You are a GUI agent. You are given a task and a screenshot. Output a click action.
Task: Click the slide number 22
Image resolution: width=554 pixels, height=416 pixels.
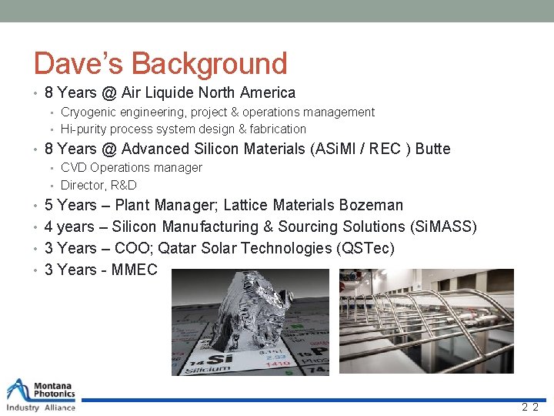tap(530, 408)
